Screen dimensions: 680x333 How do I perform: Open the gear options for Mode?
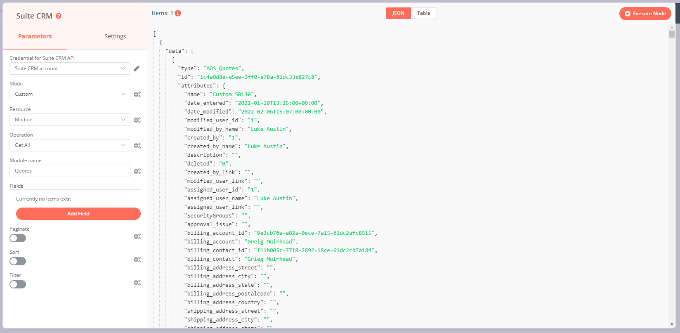[x=137, y=94]
